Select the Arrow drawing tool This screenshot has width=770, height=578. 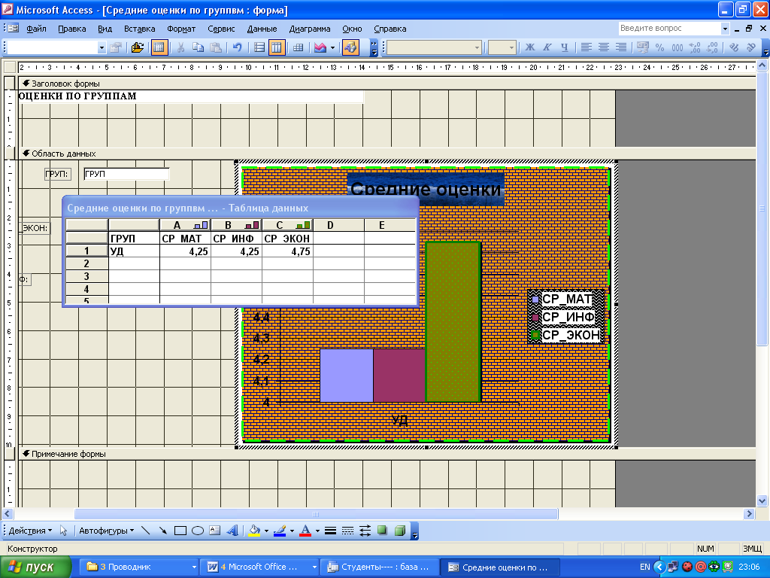pos(162,531)
